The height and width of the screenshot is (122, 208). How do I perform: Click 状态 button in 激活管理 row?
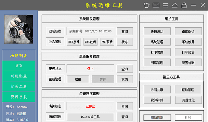pyautogui.click(x=125, y=42)
